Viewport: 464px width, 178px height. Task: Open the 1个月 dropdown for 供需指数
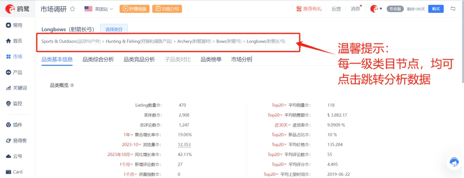(131, 174)
